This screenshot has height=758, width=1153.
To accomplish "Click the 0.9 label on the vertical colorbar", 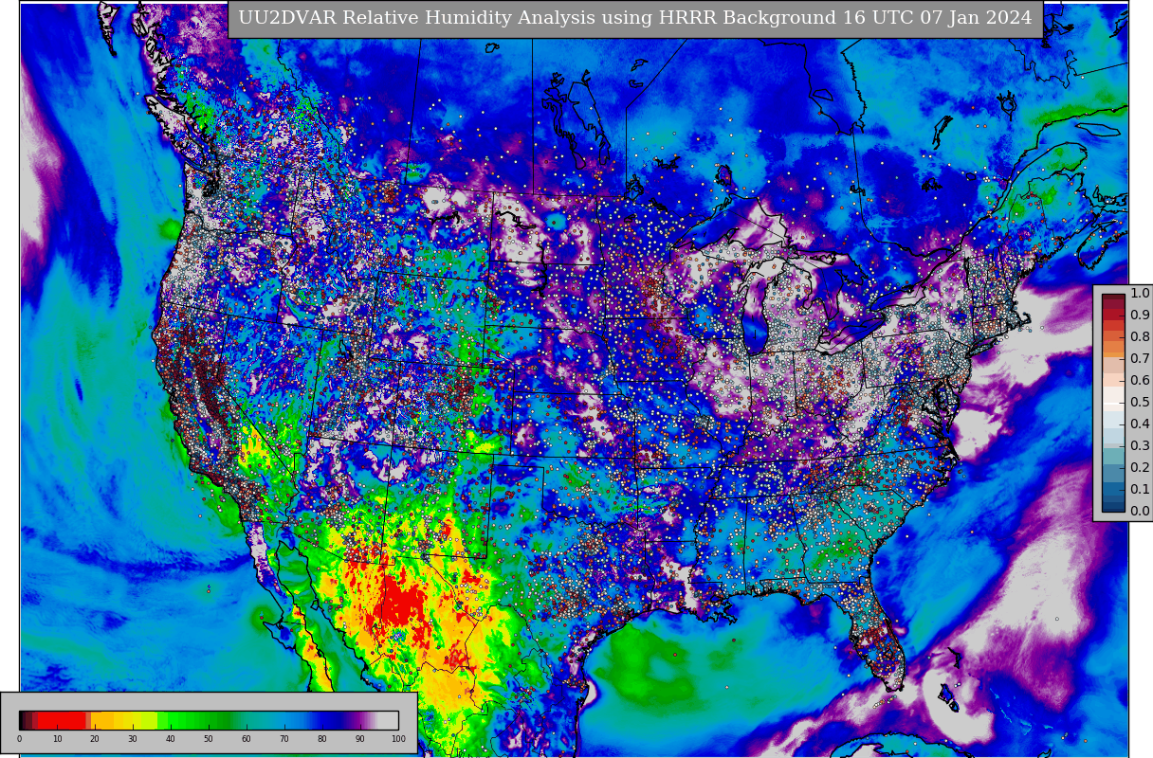I will (1140, 315).
